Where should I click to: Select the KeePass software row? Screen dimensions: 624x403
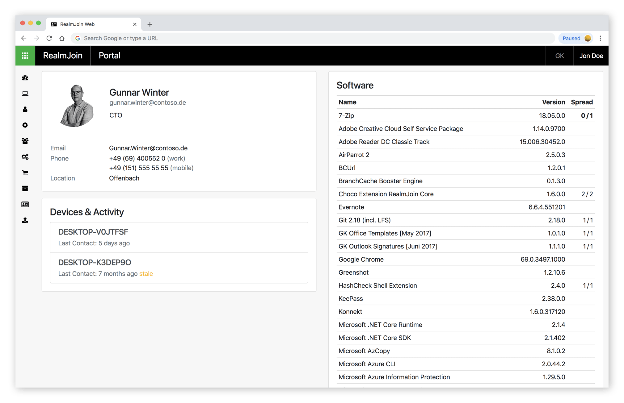(466, 298)
